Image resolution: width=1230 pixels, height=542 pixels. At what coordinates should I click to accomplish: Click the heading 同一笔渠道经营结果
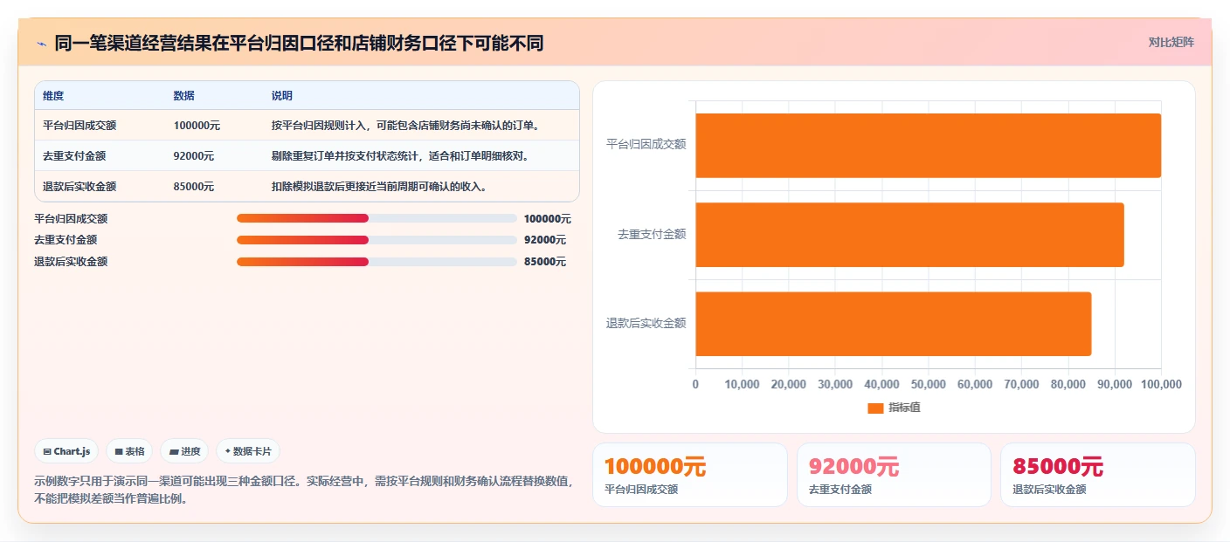(299, 43)
